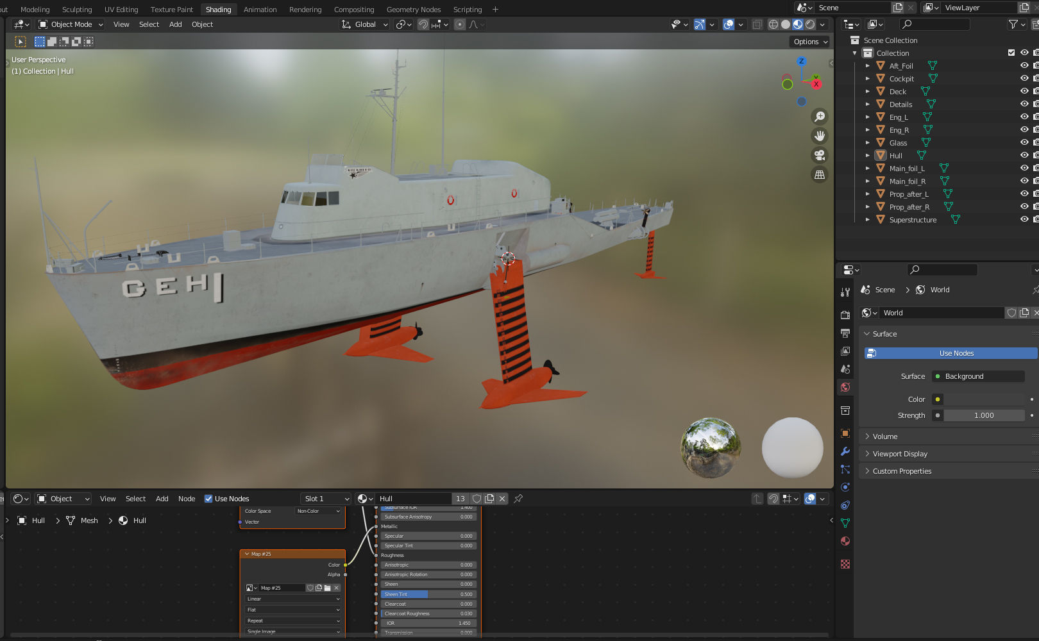Open the Scene properties tab icon

click(845, 369)
